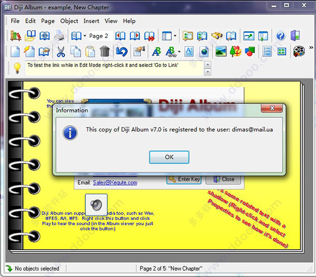Click the copy pages icon
The height and width of the screenshot is (277, 316).
pyautogui.click(x=75, y=52)
